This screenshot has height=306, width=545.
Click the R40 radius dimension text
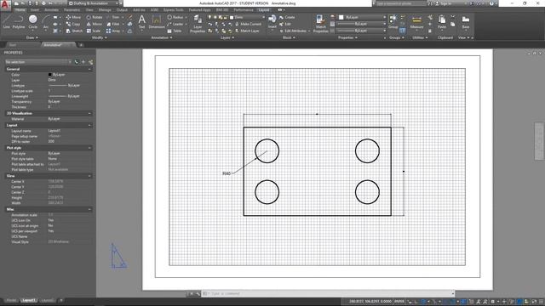[227, 173]
